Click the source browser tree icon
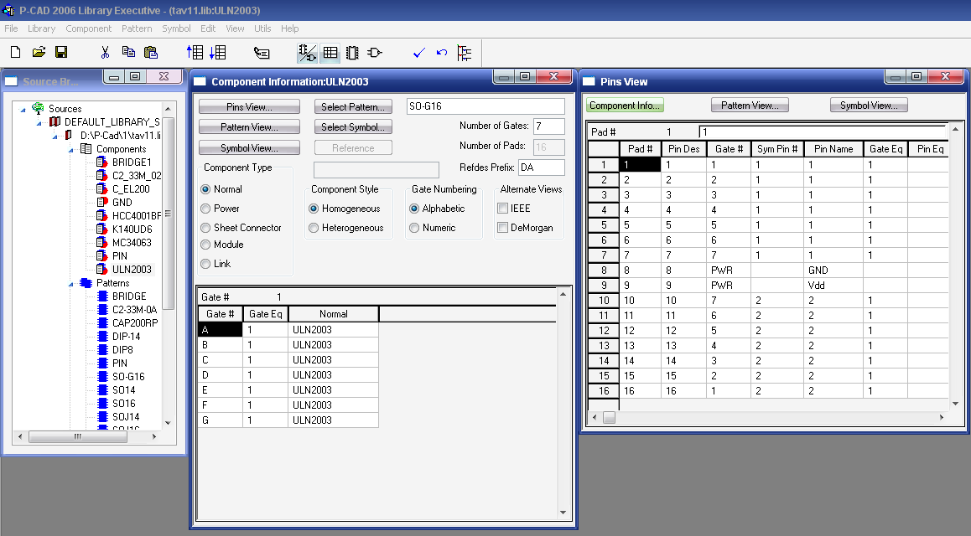Viewport: 971px width, 536px height. coord(464,53)
